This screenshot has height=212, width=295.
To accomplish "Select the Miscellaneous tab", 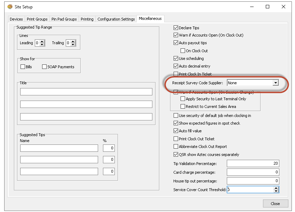I will [x=150, y=18].
